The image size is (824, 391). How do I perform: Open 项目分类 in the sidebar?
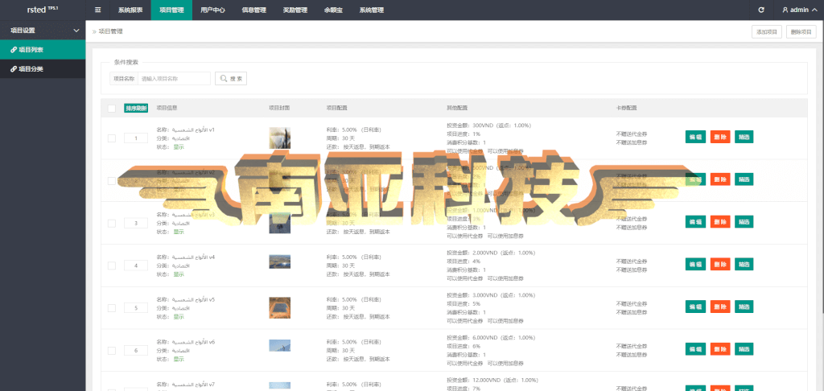(43, 69)
